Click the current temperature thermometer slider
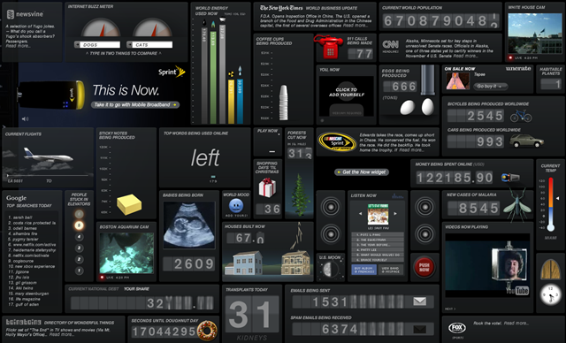Image resolution: width=566 pixels, height=343 pixels. (x=558, y=198)
